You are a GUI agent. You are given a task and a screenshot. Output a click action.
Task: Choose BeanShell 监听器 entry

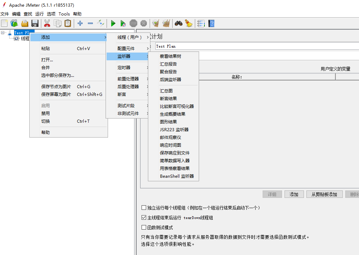[x=173, y=176]
